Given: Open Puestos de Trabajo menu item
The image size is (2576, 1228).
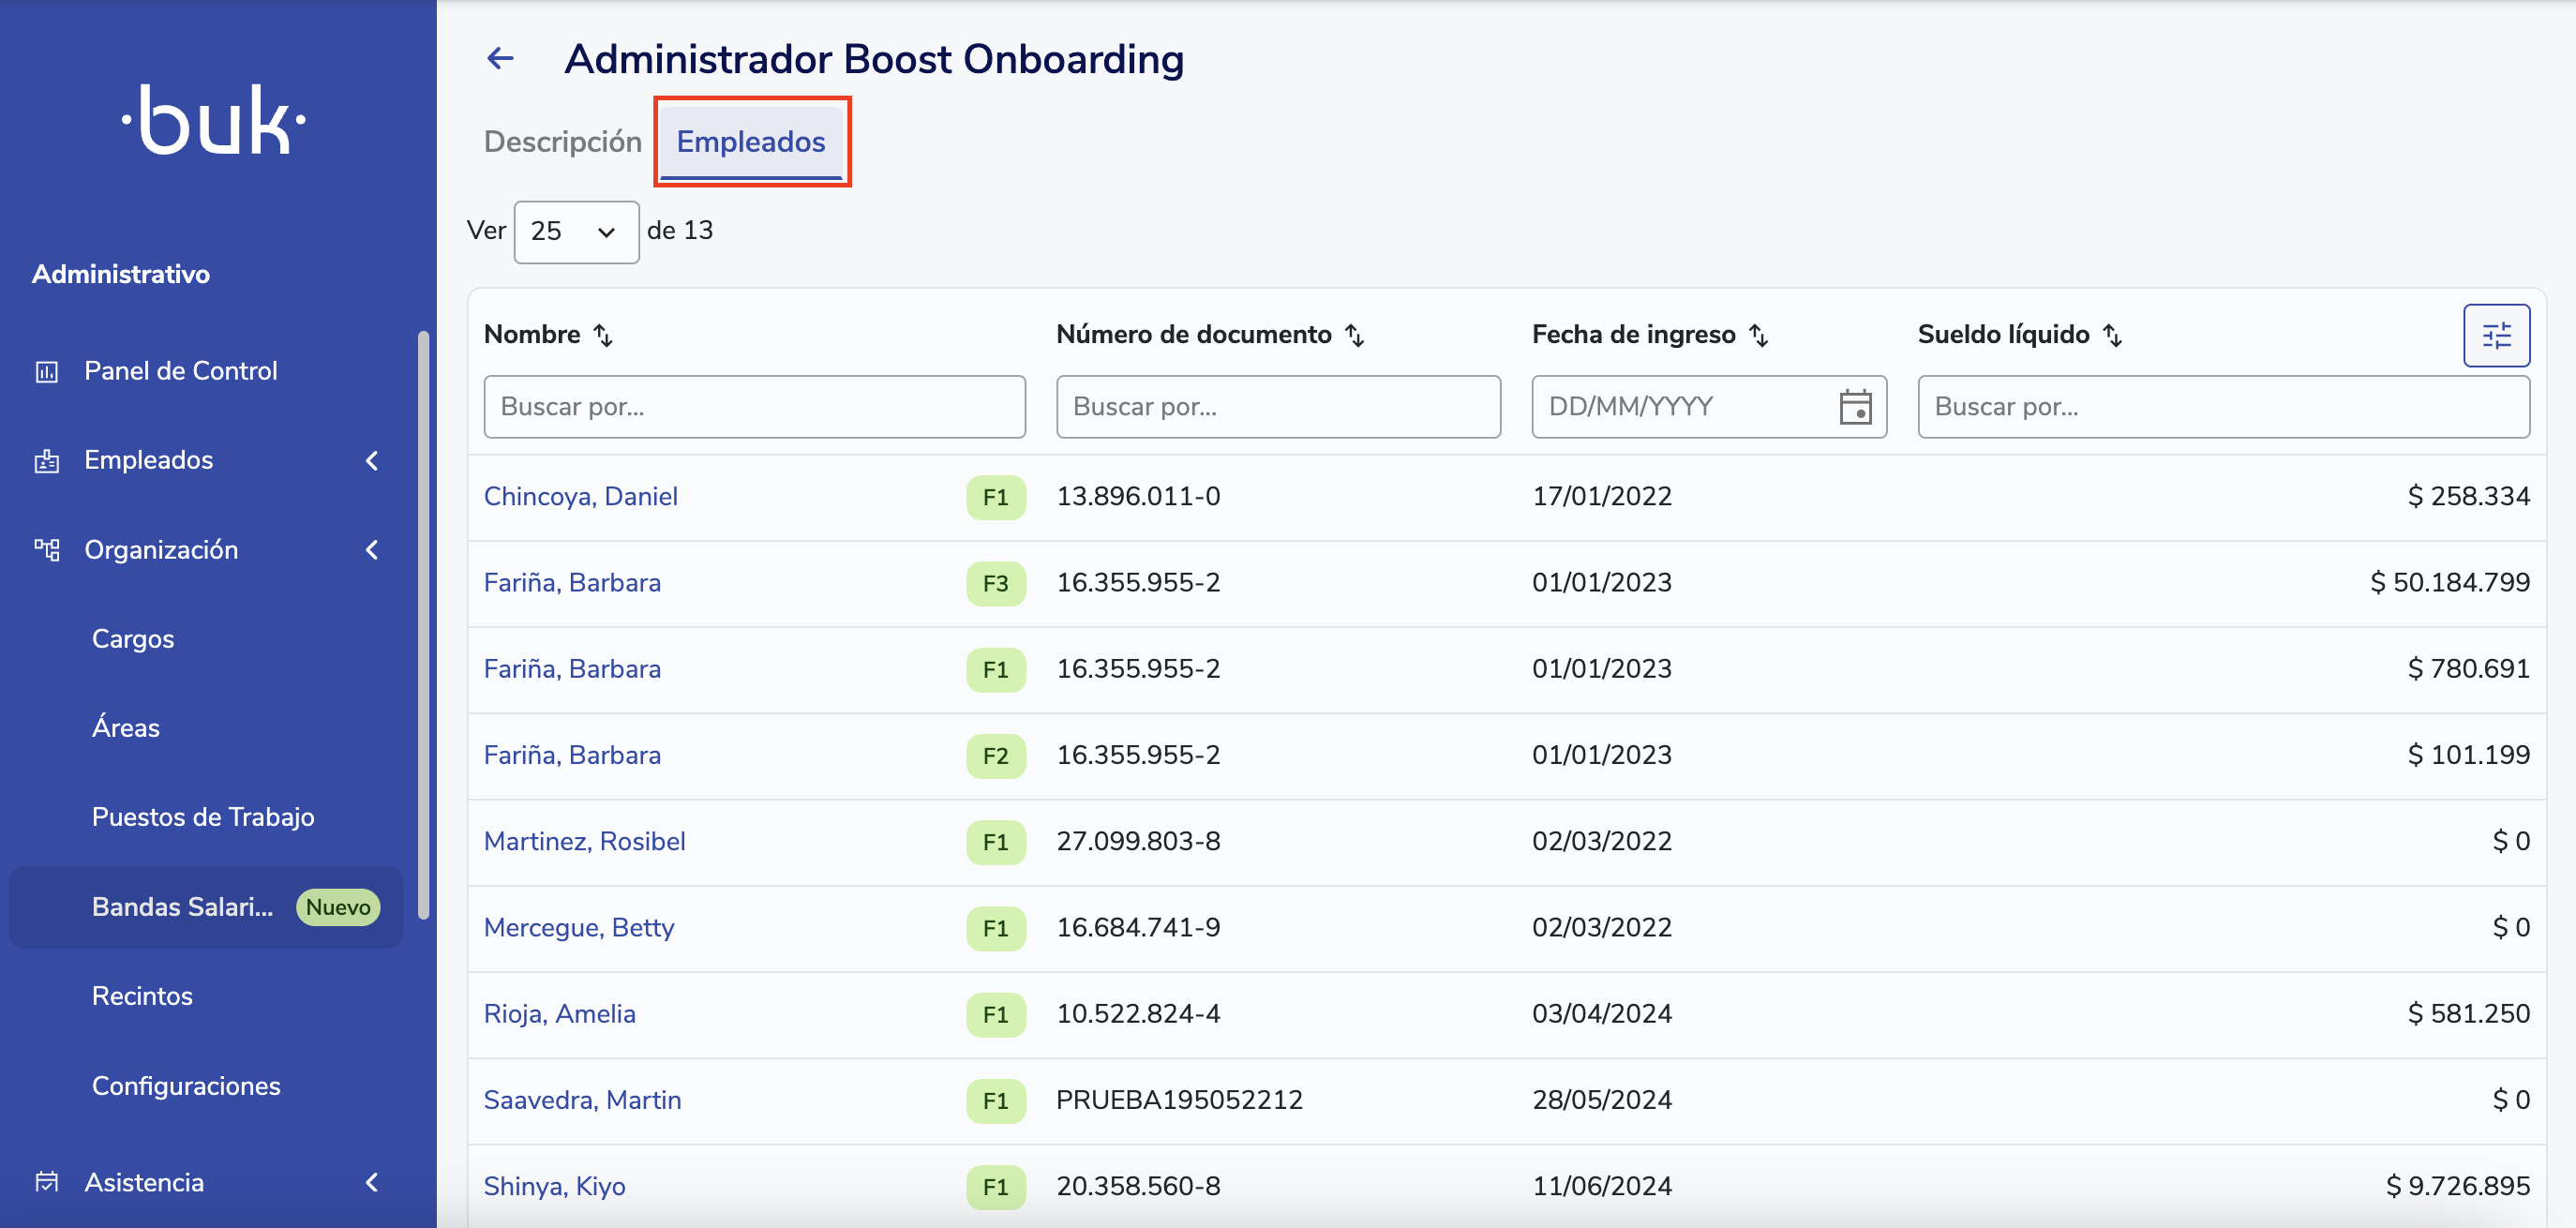Looking at the screenshot, I should pyautogui.click(x=203, y=817).
